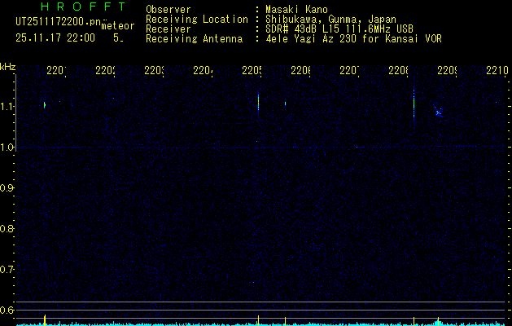Click the yellow bottom marker below the 2208 echo
The height and width of the screenshot is (326, 512).
[x=414, y=321]
